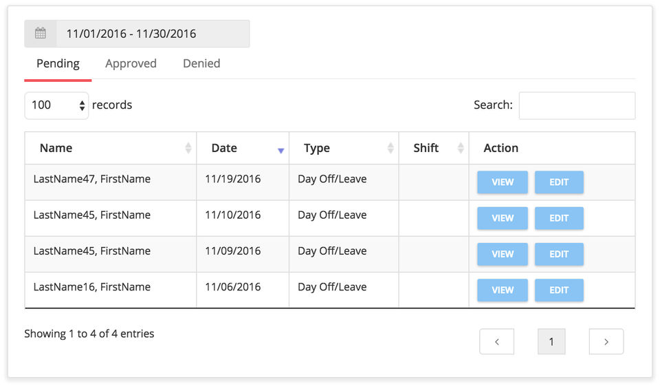Click the Search input field

(576, 105)
